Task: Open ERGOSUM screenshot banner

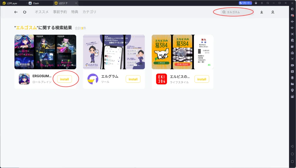Action: click(x=45, y=52)
